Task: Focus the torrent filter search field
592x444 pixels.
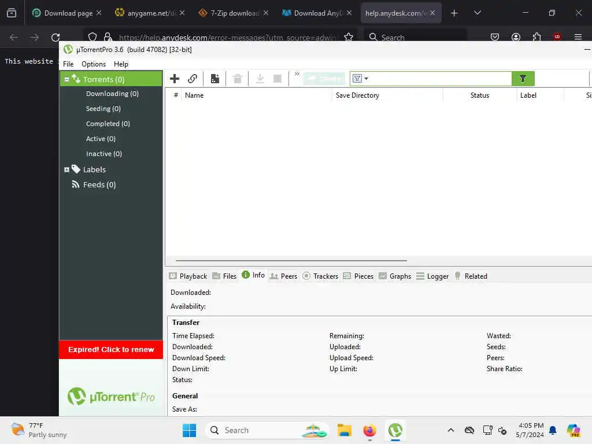Action: 440,79
